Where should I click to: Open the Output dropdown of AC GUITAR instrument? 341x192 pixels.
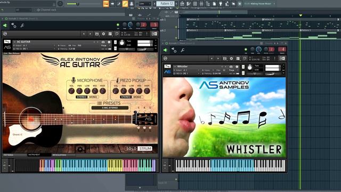(x=34, y=45)
